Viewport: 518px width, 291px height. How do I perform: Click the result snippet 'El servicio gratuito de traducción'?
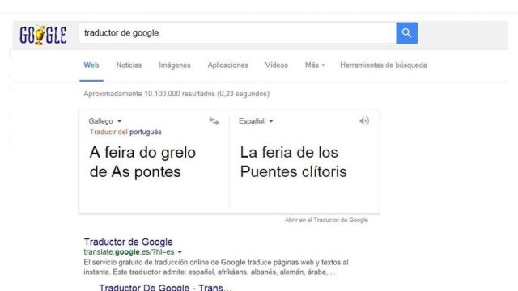point(216,268)
